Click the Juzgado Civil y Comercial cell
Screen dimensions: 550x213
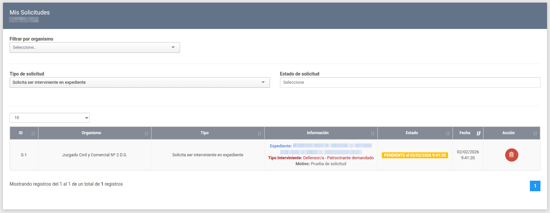(x=95, y=155)
